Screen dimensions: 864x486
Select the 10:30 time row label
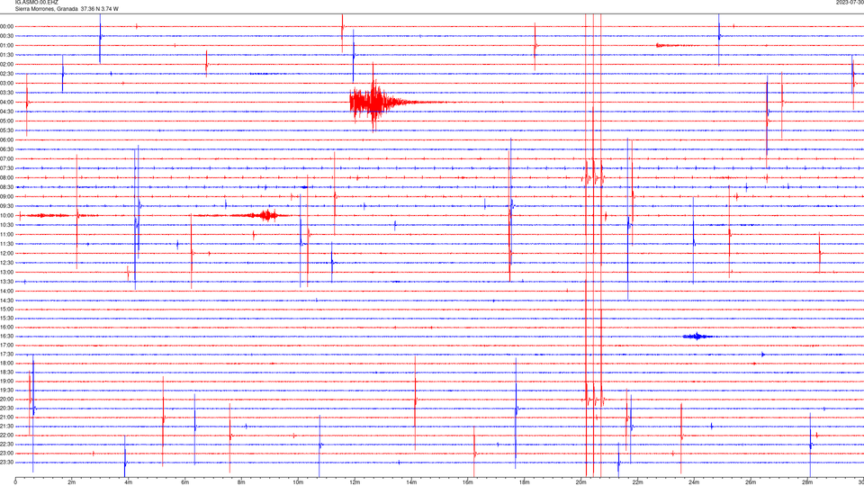7,225
